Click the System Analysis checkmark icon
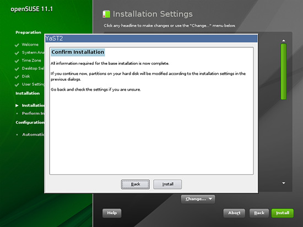The image size is (303, 227). pyautogui.click(x=17, y=53)
